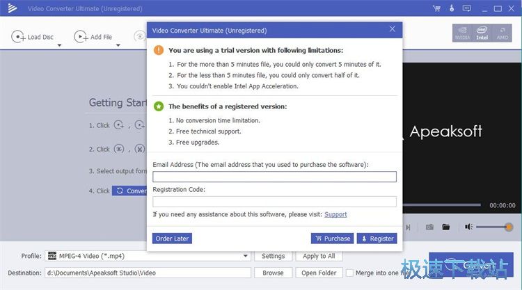Click the trial warning exclamation icon
522x290 pixels.
click(x=159, y=50)
